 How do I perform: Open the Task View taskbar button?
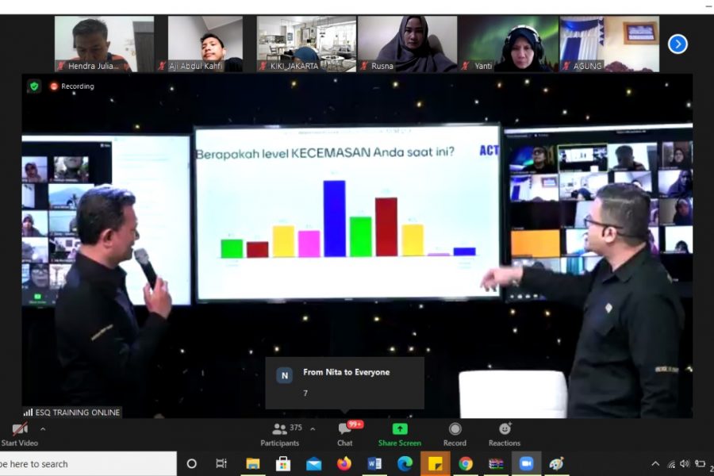pyautogui.click(x=221, y=464)
